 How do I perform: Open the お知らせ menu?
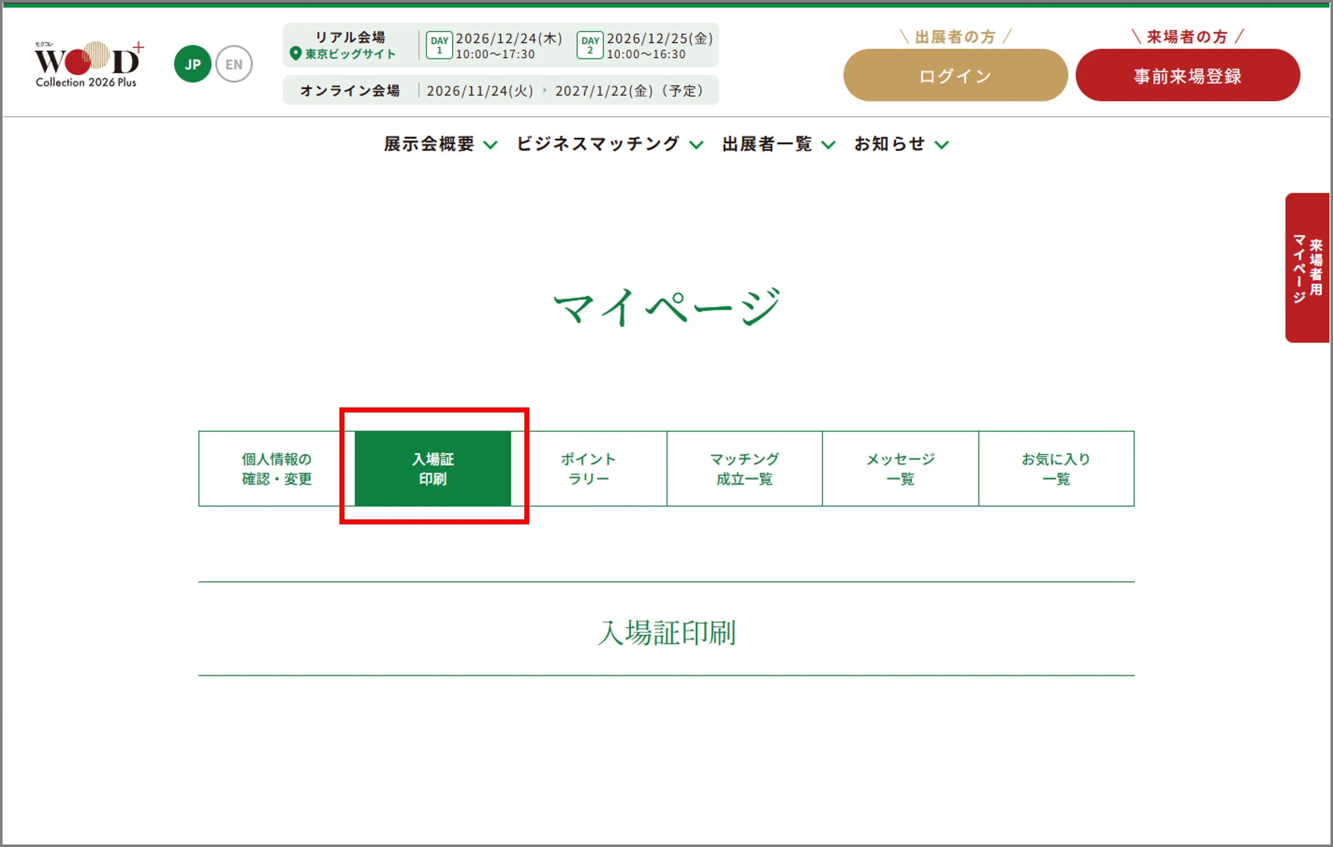click(890, 144)
